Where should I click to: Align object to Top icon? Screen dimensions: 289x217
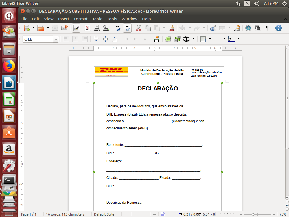[96, 39]
